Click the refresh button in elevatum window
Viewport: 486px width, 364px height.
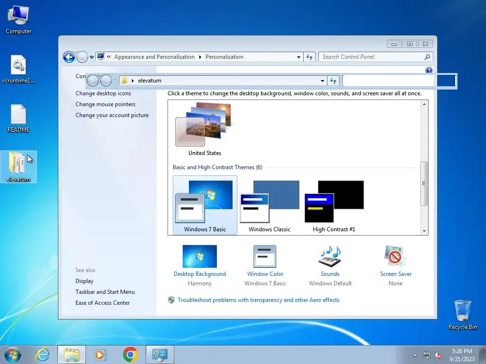333,81
